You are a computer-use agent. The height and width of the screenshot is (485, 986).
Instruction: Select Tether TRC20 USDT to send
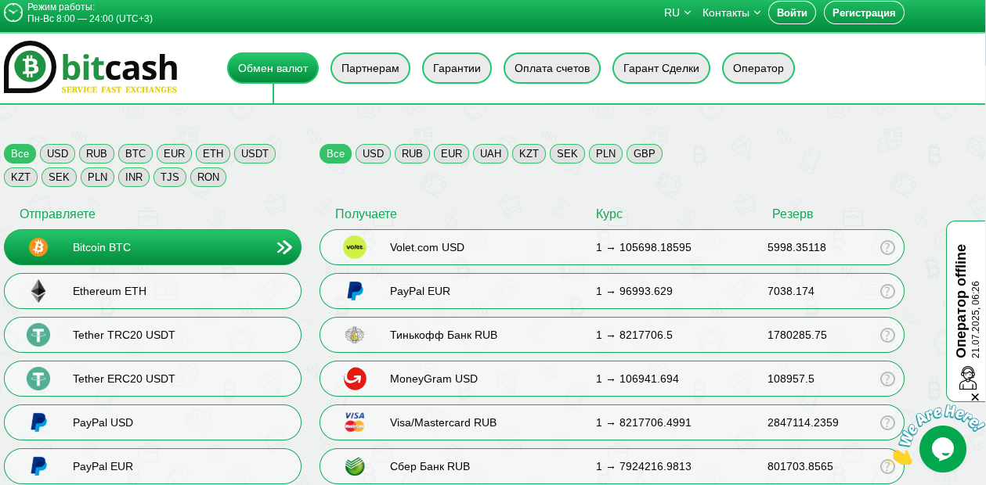click(153, 335)
